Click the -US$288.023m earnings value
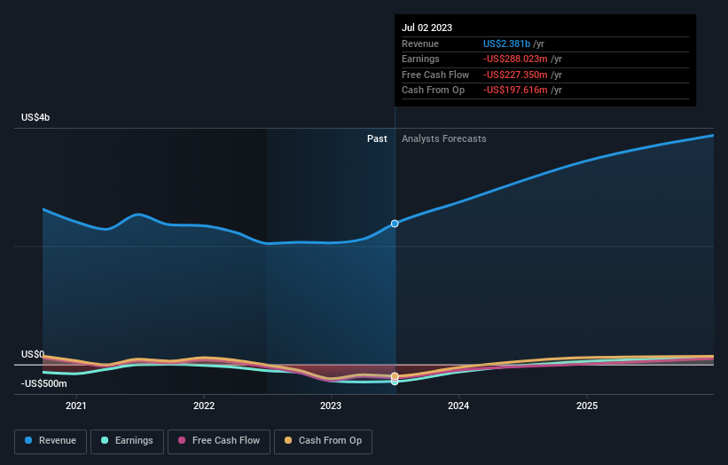Viewport: 728px width, 465px height. tap(515, 59)
